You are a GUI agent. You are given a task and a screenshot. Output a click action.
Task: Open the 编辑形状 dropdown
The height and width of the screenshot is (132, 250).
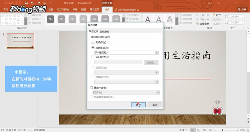click(x=36, y=15)
